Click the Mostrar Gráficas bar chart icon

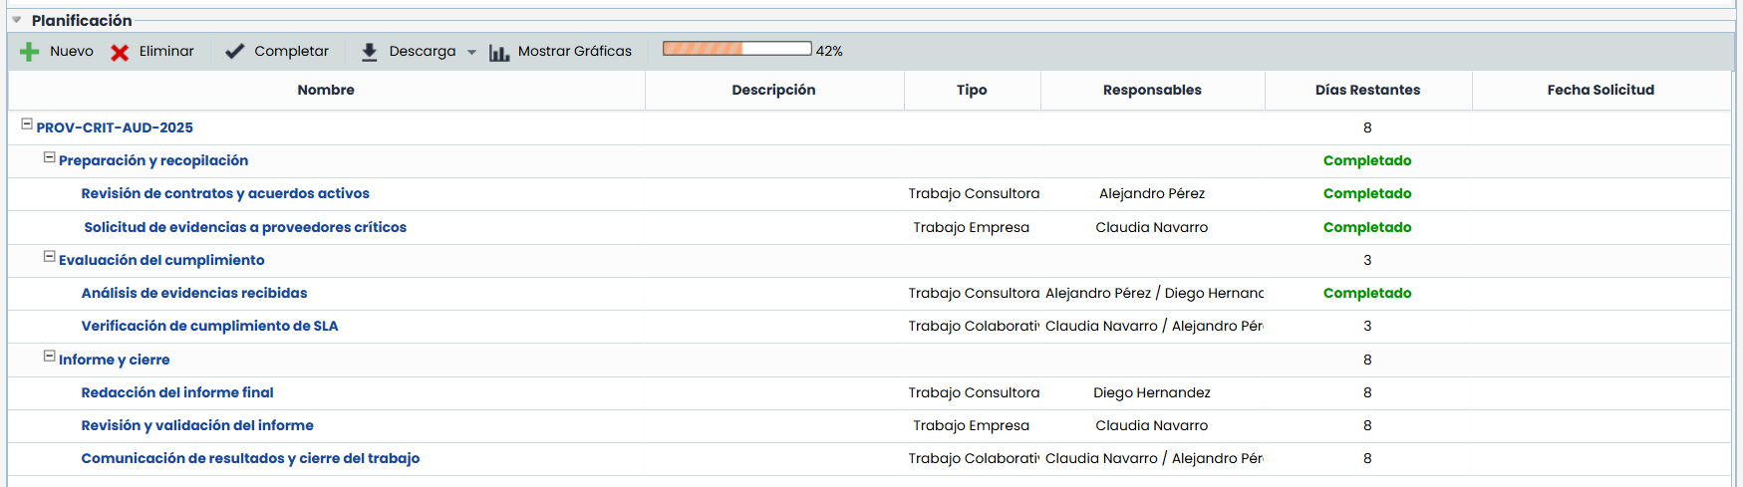coord(499,52)
